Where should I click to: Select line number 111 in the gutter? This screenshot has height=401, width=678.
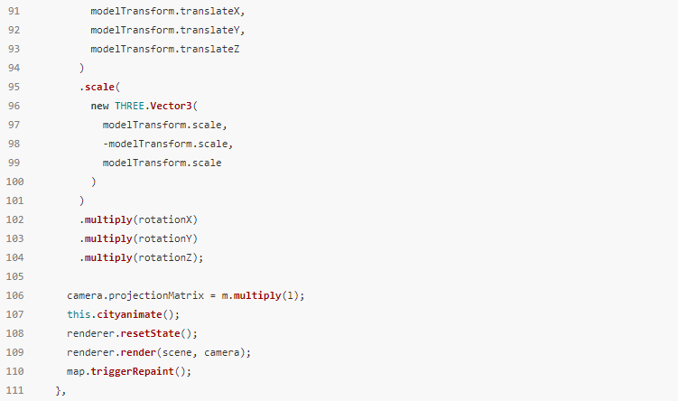coord(14,390)
